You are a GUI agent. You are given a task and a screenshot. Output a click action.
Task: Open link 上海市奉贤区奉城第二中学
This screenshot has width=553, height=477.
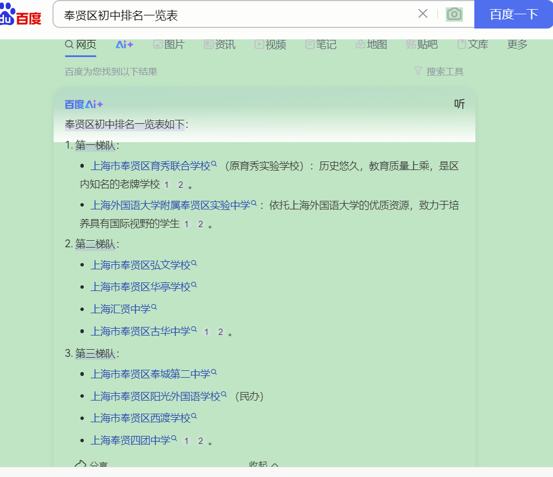pyautogui.click(x=153, y=374)
